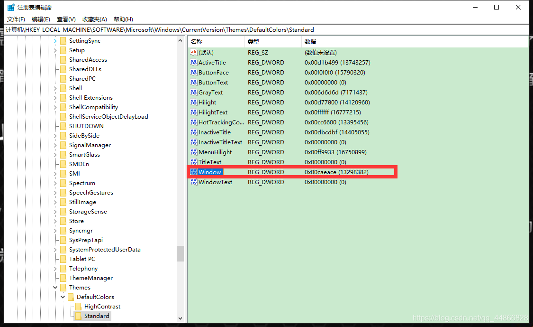
Task: Click the data 0x00ff9933 (16750899)
Action: coord(335,152)
